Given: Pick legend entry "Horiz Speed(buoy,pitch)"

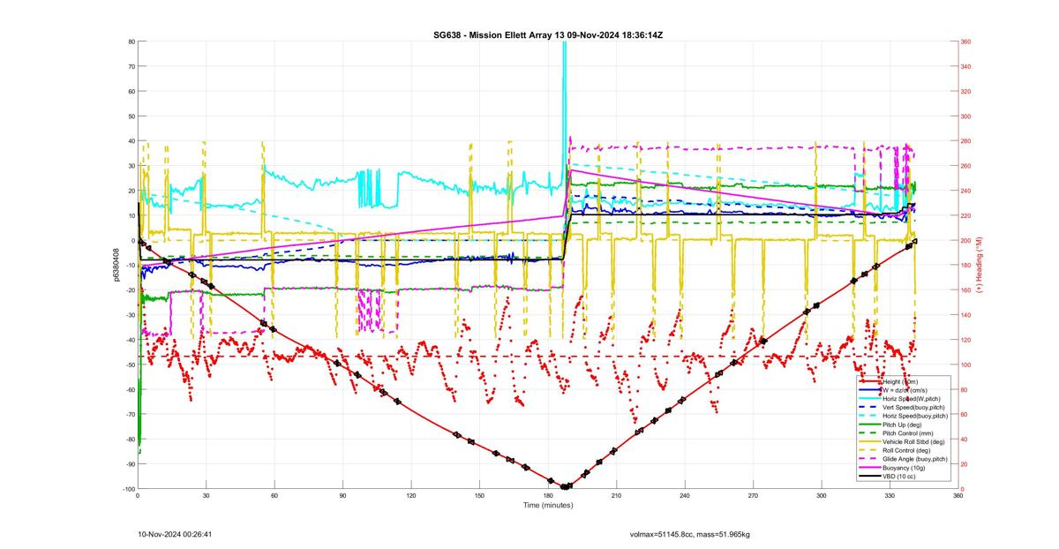Looking at the screenshot, I should (x=915, y=416).
